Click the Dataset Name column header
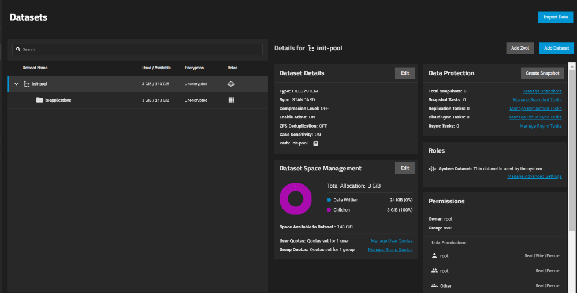 (35, 68)
